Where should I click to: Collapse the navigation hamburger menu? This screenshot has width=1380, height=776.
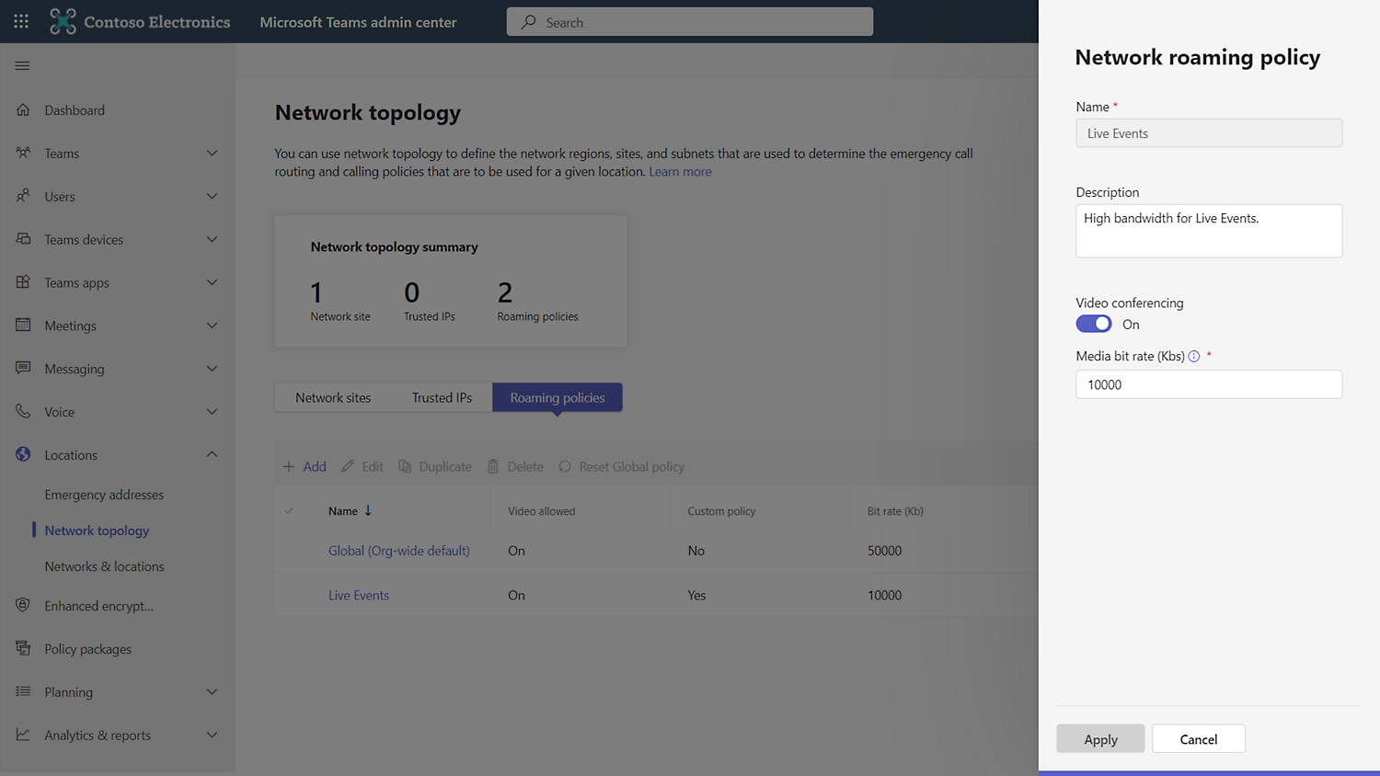click(x=22, y=65)
